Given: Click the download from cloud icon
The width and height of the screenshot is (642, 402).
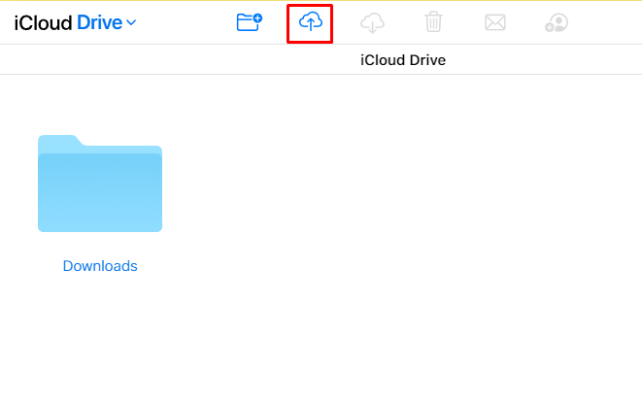Looking at the screenshot, I should [x=372, y=22].
